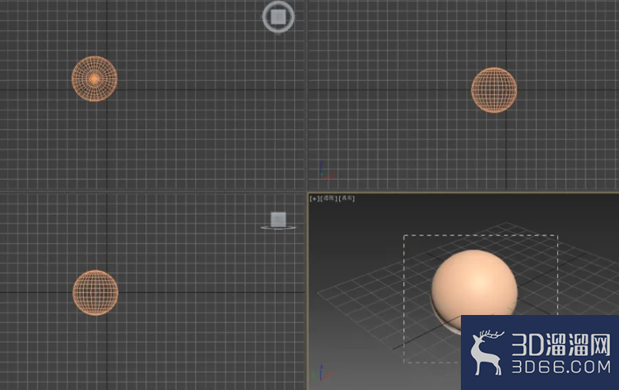619x390 pixels.
Task: Select the wireframe sphere in bottom-left viewport
Action: (95, 293)
